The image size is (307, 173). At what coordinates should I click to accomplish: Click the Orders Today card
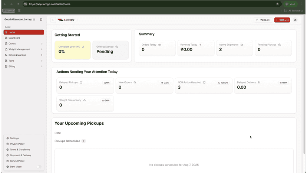pos(157,48)
